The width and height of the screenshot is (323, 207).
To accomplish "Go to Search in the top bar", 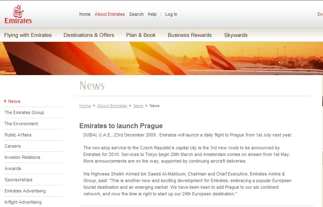I will click(x=136, y=14).
